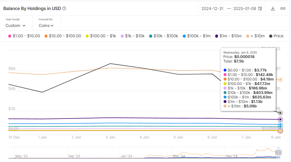Viewport: 291px width, 162px height.
Task: Click the left navigator range handle
Action: [277, 152]
